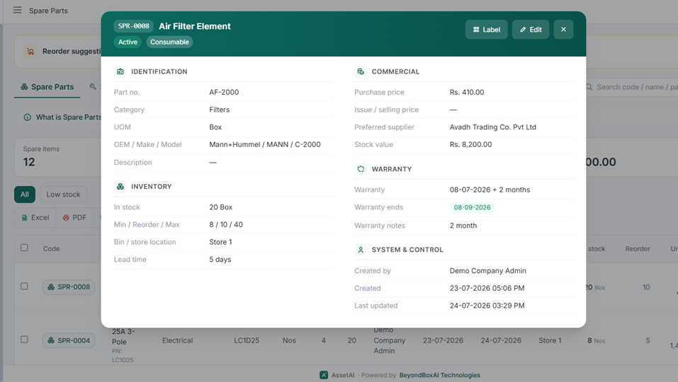Click the boxes icon on SPR-0004 badge
The height and width of the screenshot is (382, 678).
(x=51, y=340)
